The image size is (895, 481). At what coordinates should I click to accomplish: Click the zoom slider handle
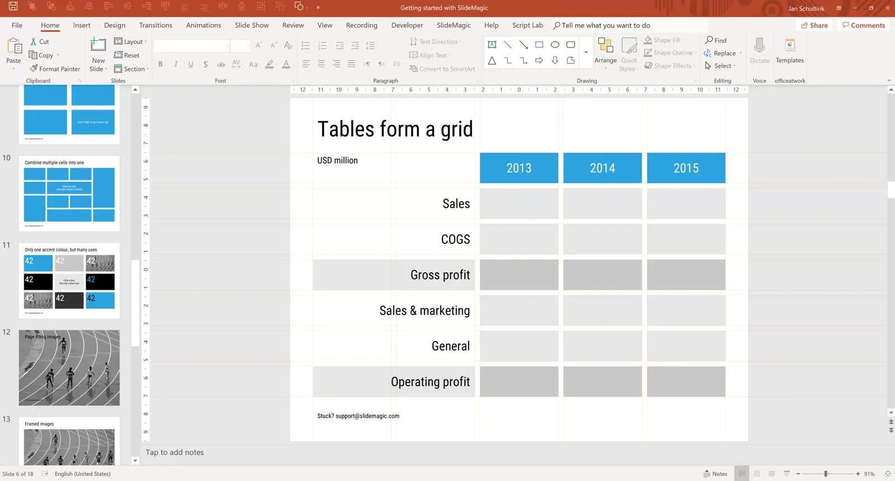pyautogui.click(x=826, y=474)
